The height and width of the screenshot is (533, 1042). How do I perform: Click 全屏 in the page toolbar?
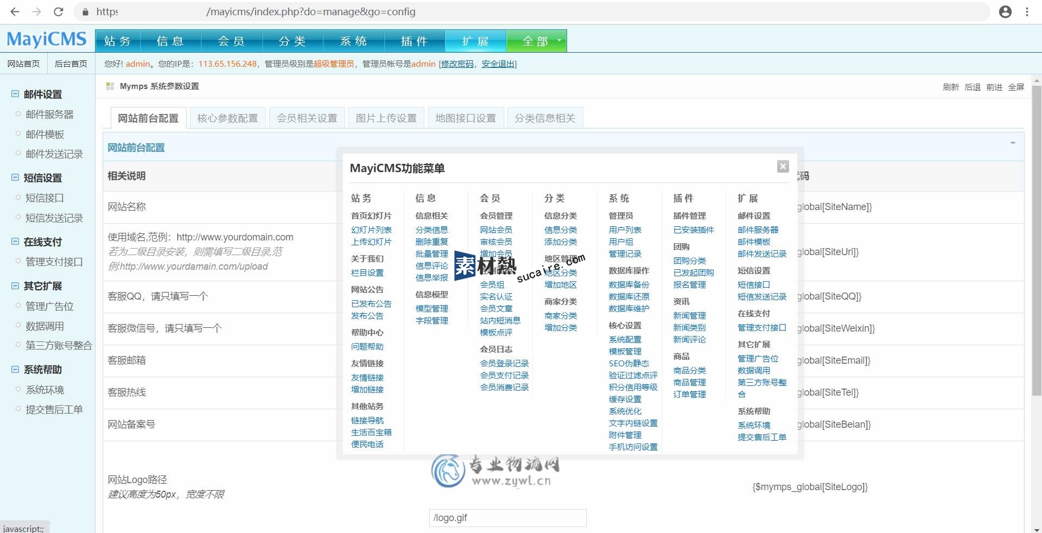click(1016, 87)
